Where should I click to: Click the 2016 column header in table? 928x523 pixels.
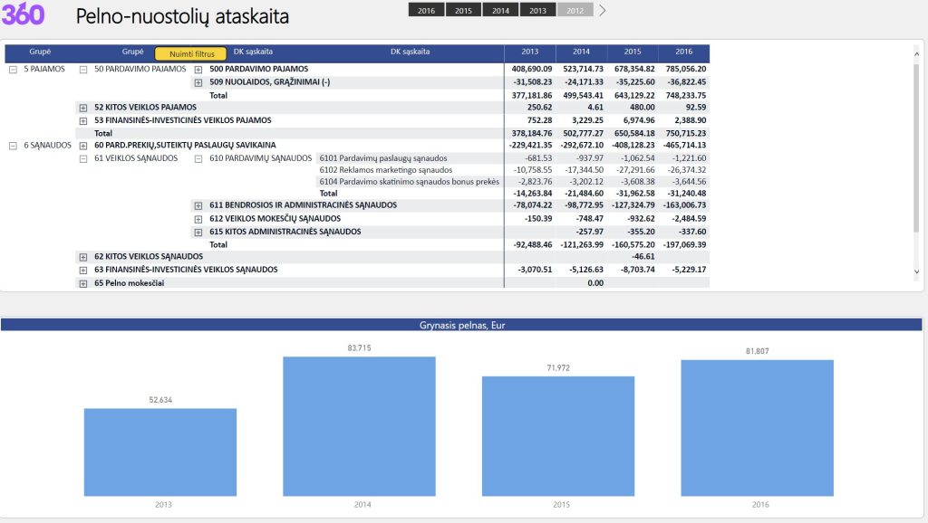(x=683, y=52)
